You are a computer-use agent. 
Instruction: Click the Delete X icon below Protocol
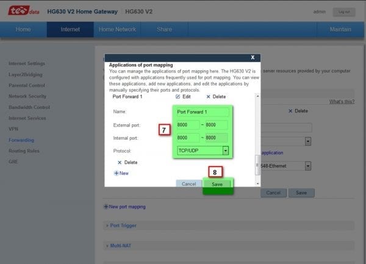coord(120,163)
